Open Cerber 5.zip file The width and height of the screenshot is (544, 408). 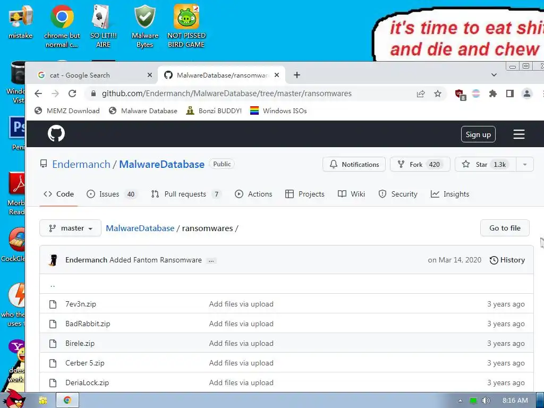85,363
